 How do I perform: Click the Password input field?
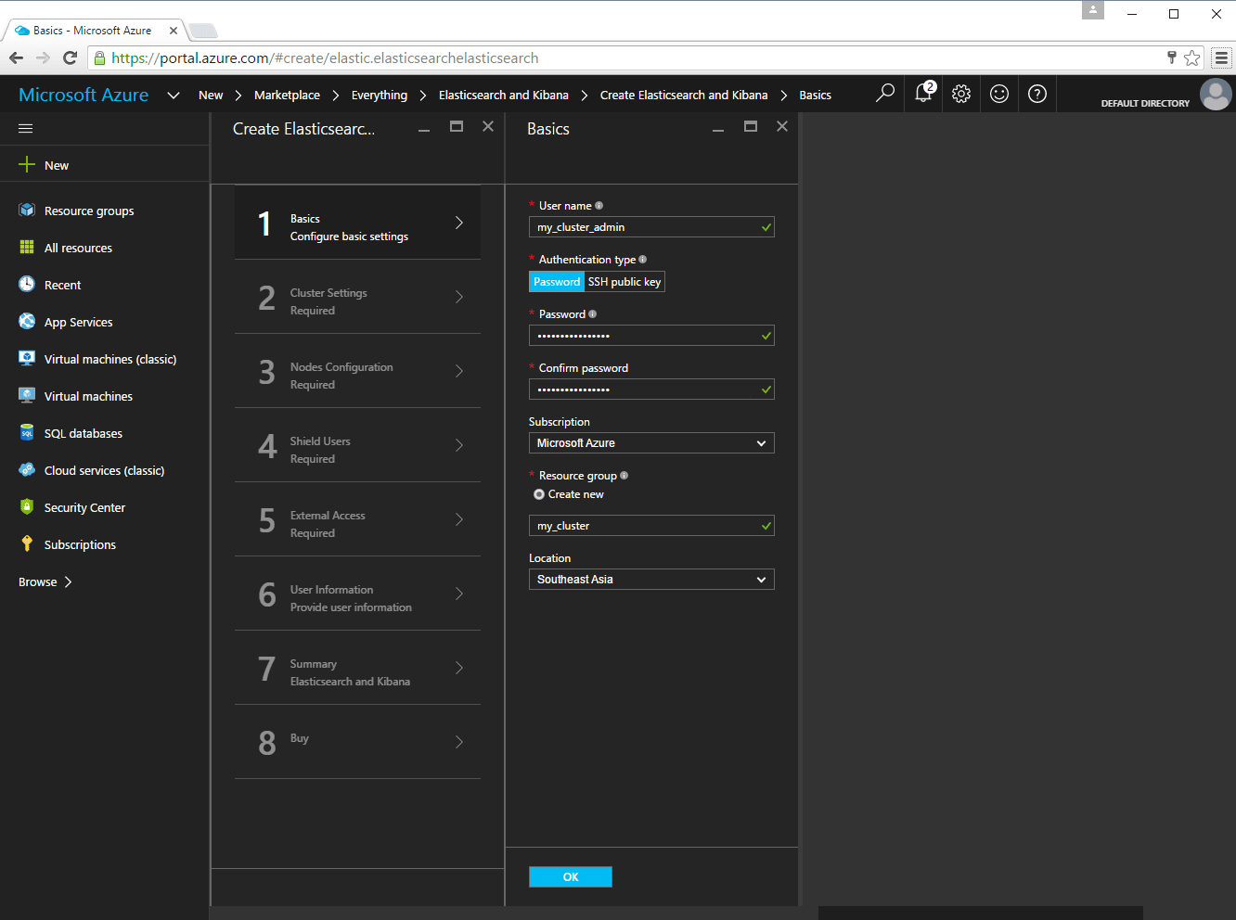[x=651, y=336]
